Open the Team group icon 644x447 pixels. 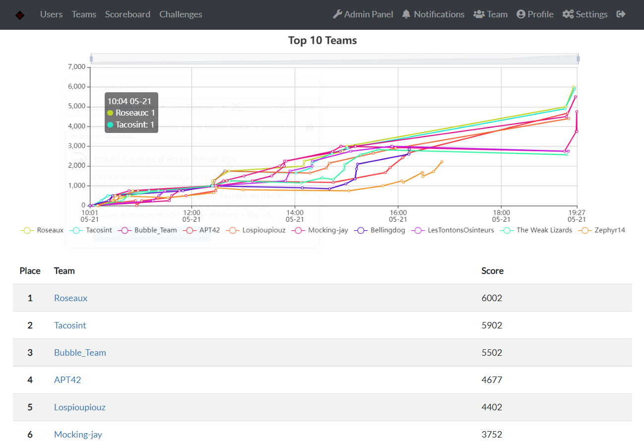(479, 14)
